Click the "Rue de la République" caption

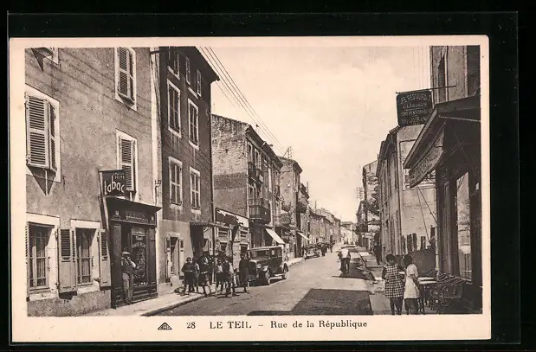point(318,324)
